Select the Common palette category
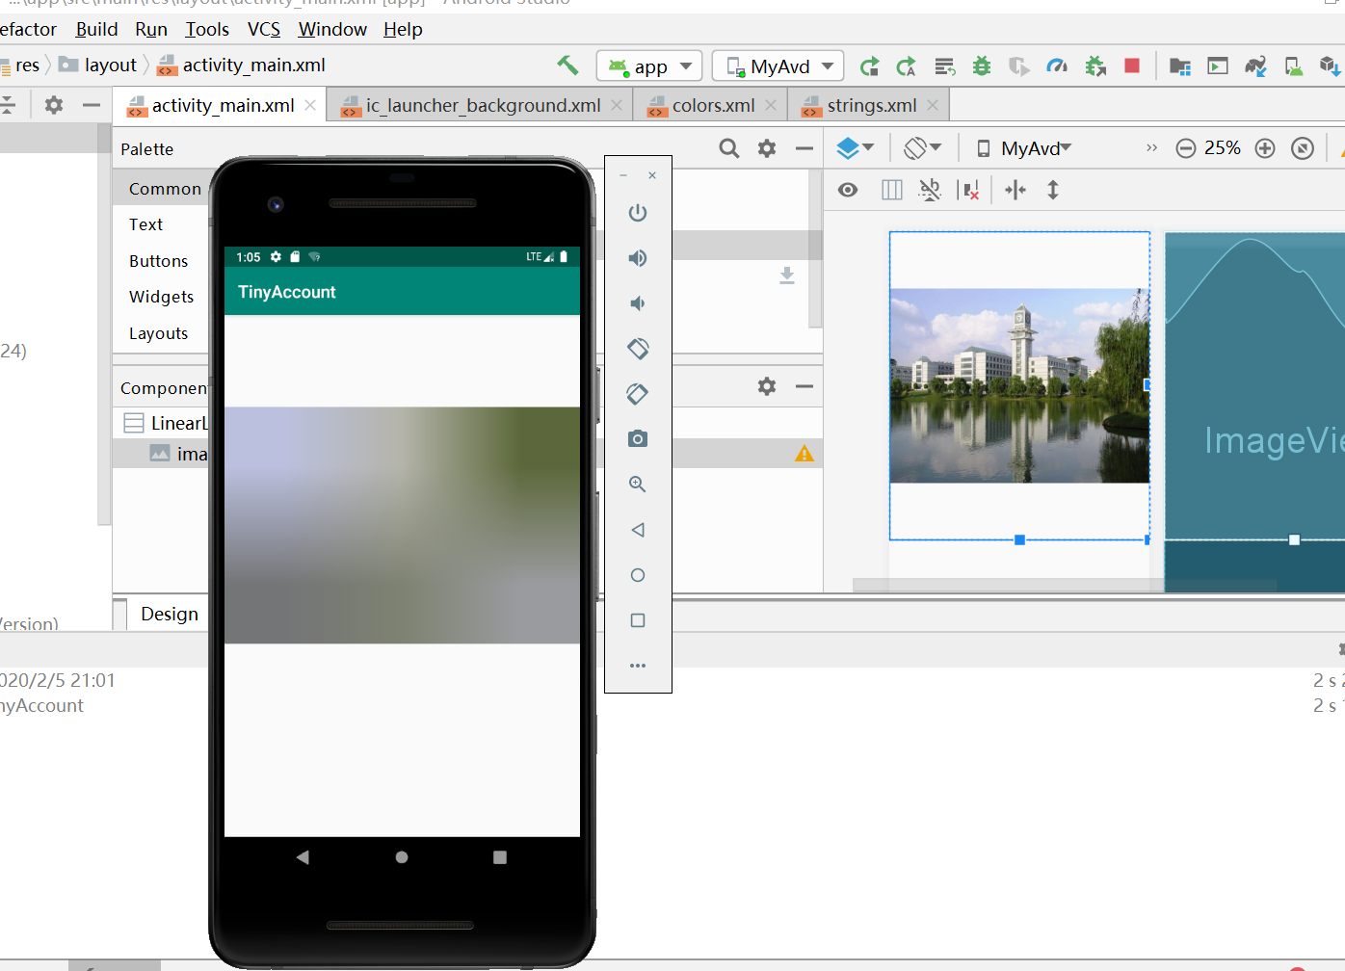The width and height of the screenshot is (1345, 971). (x=165, y=189)
